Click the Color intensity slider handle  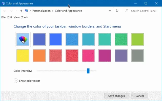(88, 71)
